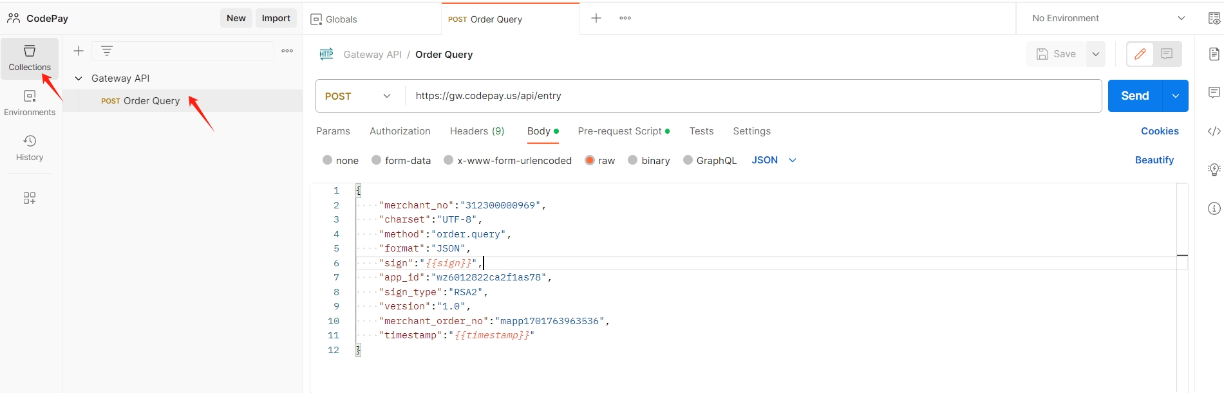Switch to the Pre-request Script tab
The width and height of the screenshot is (1224, 393).
click(623, 131)
